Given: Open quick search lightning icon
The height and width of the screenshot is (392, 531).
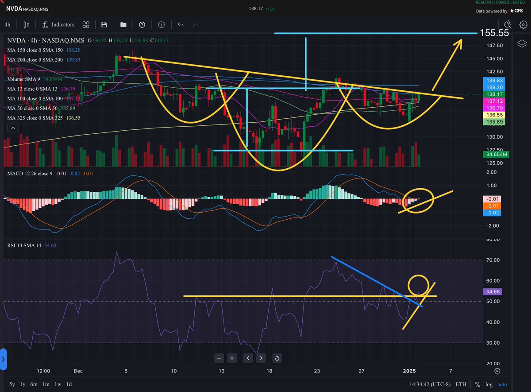Looking at the screenshot, I should [508, 25].
